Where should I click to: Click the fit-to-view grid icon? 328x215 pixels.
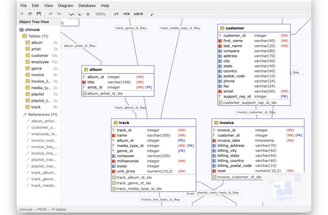[x=88, y=14]
